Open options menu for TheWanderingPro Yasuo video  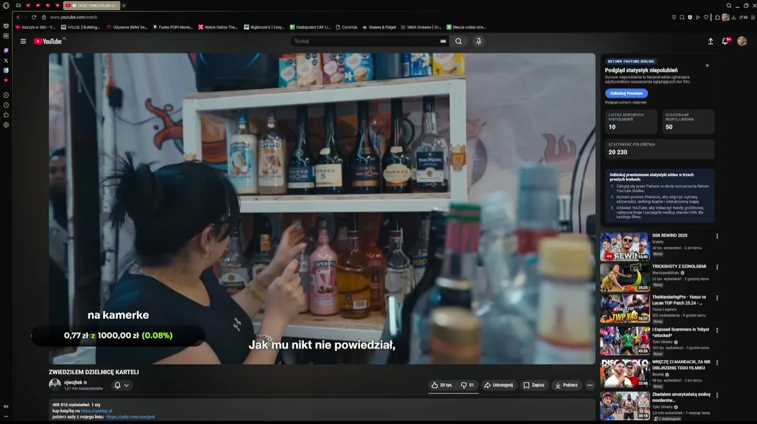tap(717, 298)
